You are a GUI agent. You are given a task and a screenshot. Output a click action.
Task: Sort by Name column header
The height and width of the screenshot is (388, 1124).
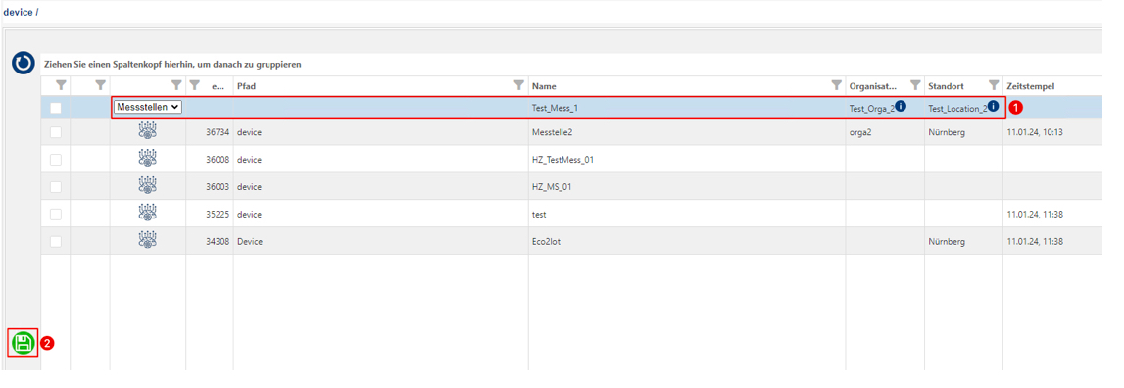pos(544,86)
